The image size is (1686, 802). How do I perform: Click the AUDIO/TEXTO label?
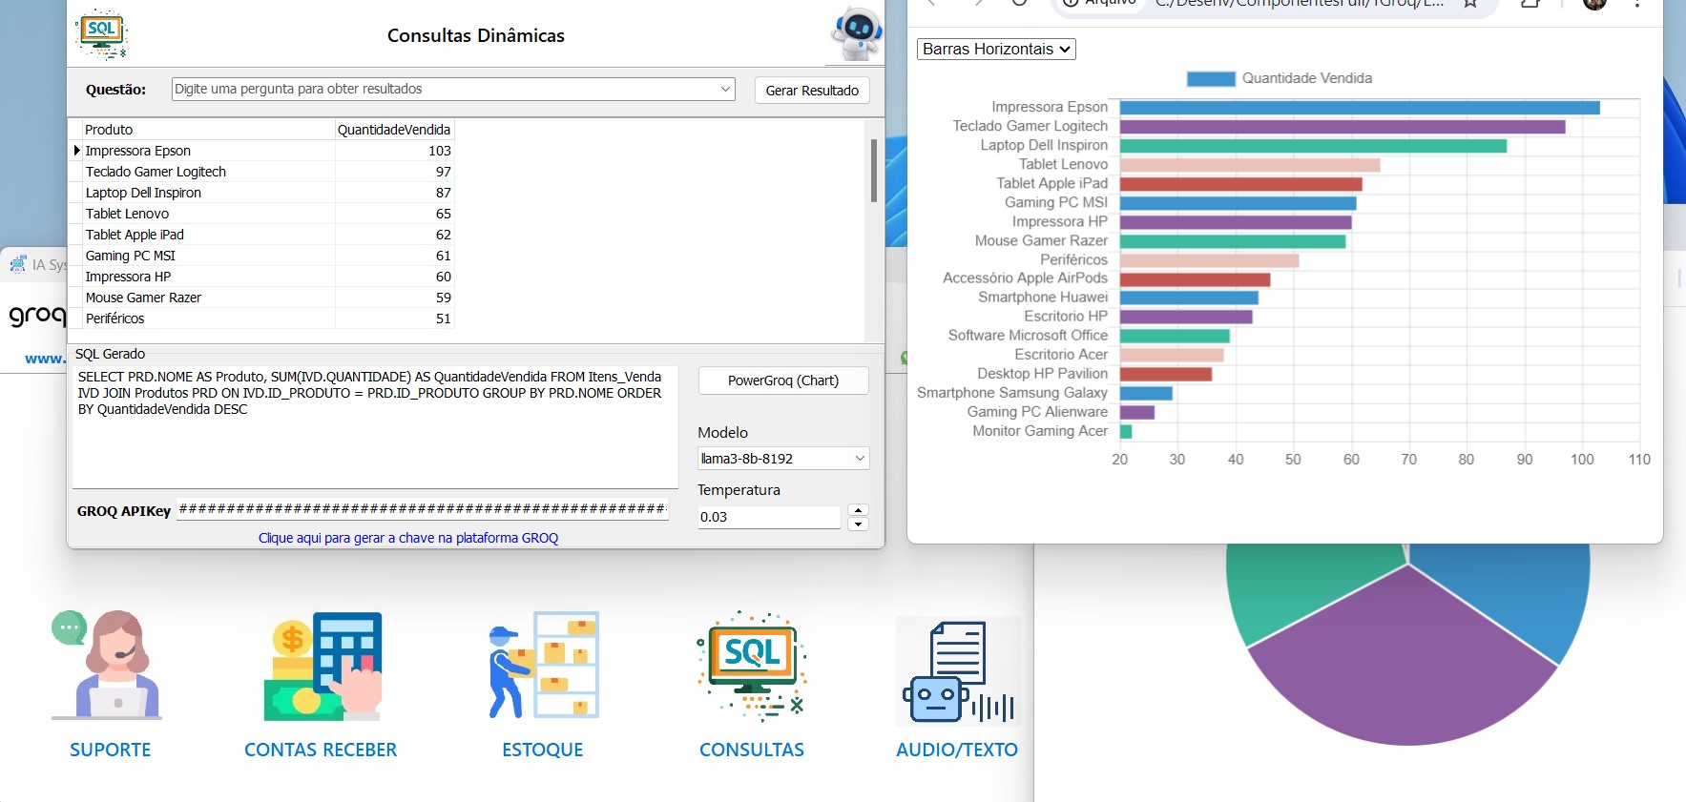957,750
